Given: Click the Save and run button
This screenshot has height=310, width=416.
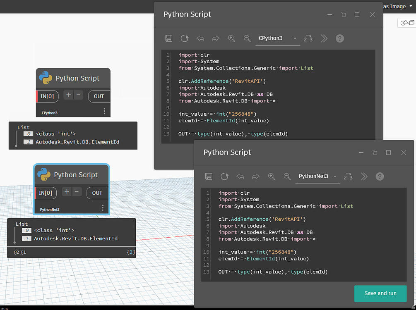Looking at the screenshot, I should coord(380,293).
